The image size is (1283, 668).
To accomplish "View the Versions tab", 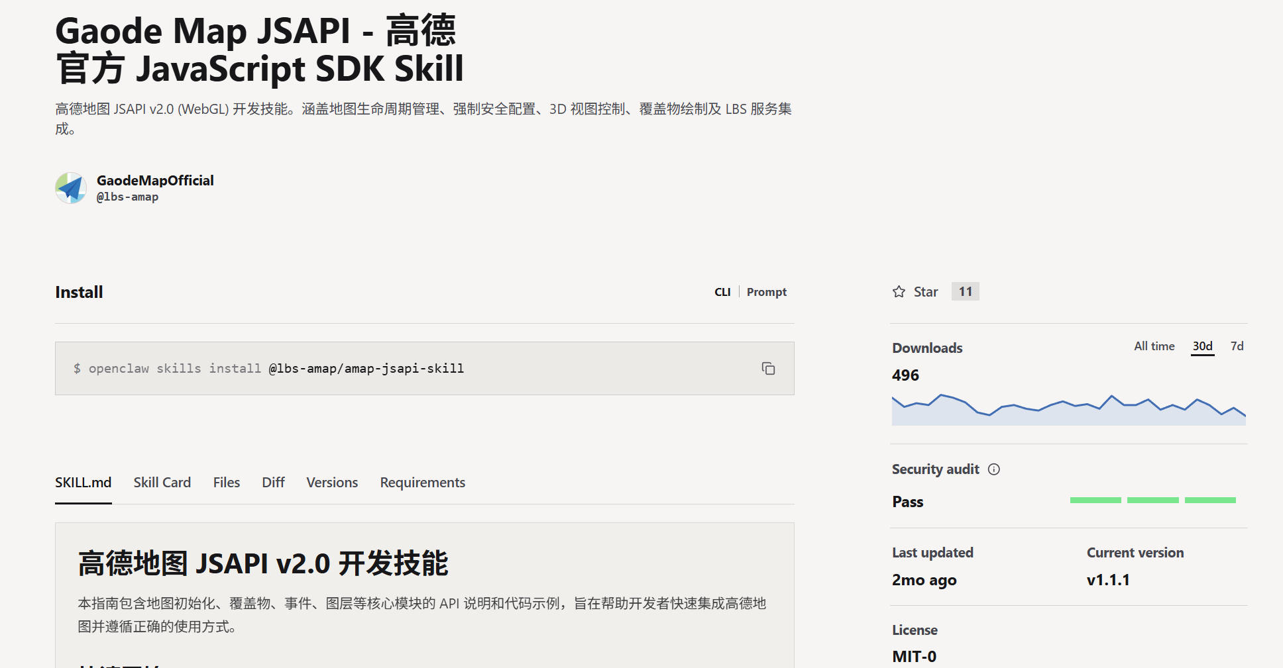I will (332, 483).
